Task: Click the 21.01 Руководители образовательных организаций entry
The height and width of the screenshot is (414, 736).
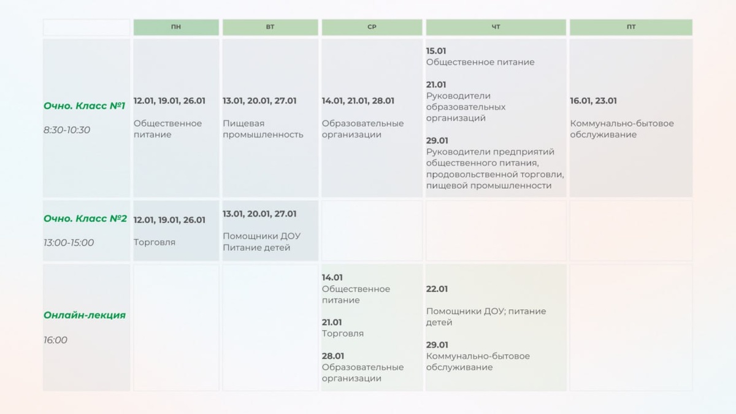Action: (466, 101)
